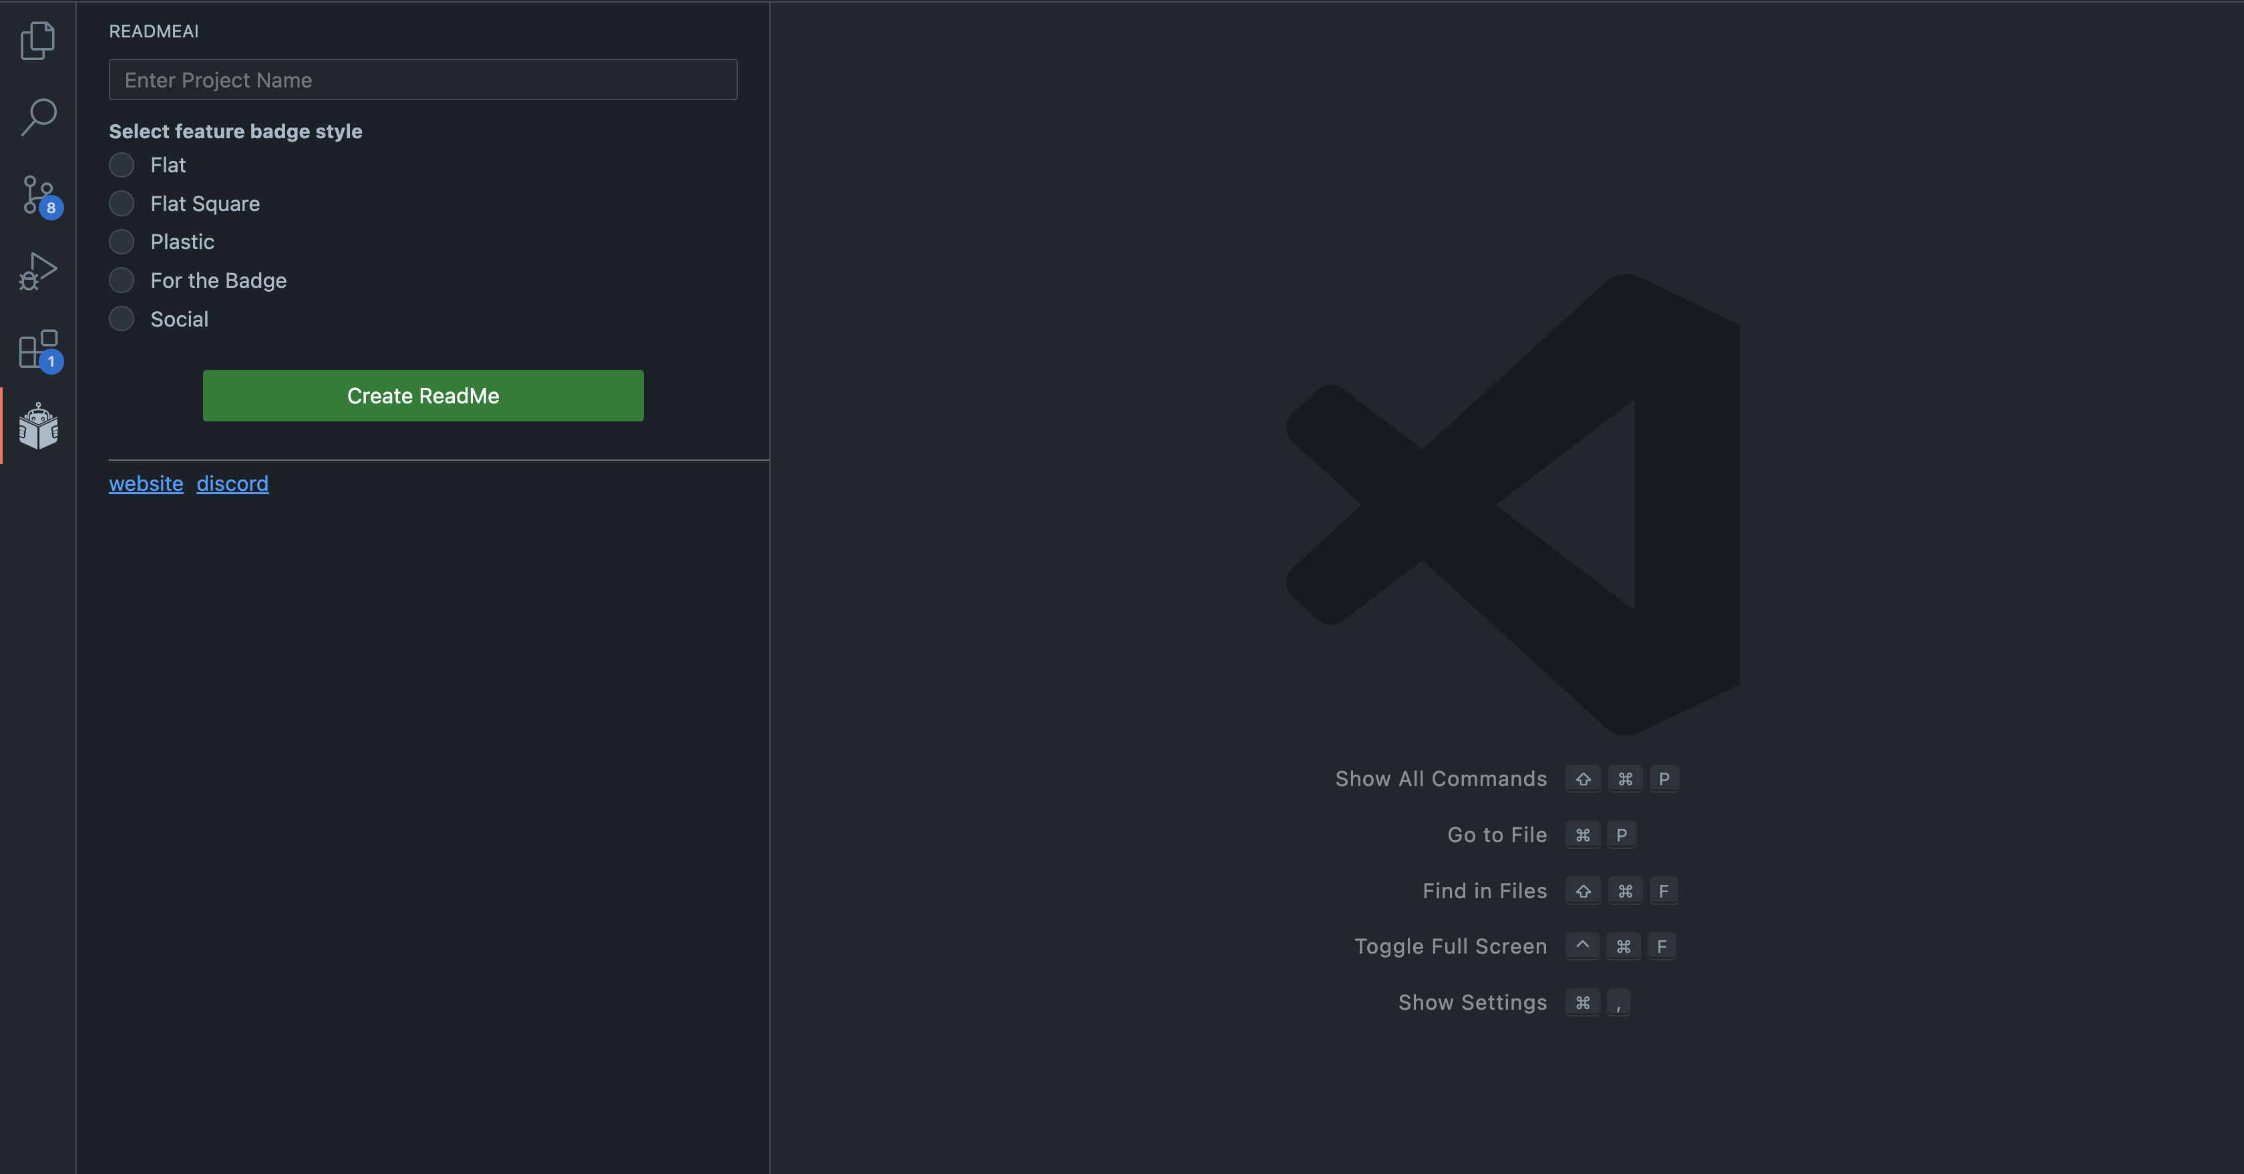Click the READMEAI panel title
Screen dimensions: 2244x1174
coord(154,31)
